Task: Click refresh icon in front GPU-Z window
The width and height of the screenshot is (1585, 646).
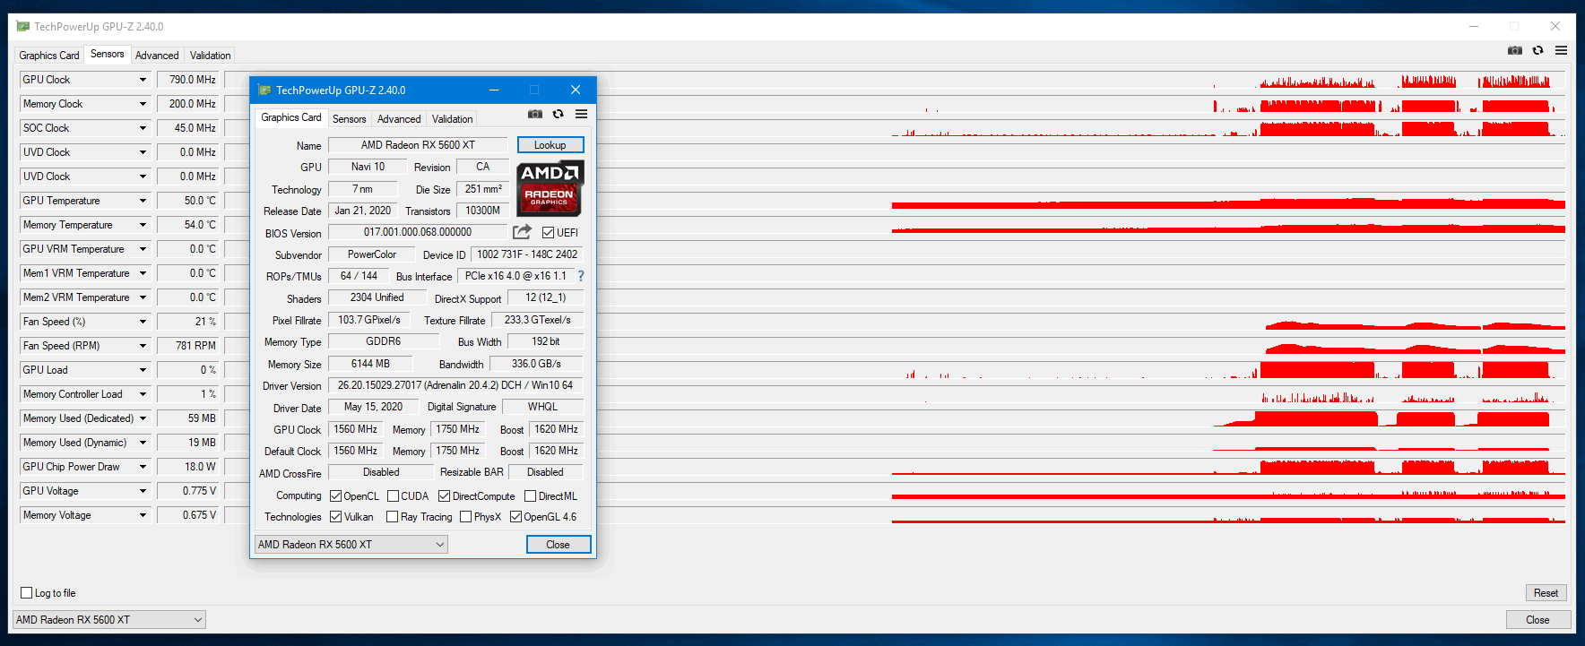Action: pyautogui.click(x=559, y=114)
